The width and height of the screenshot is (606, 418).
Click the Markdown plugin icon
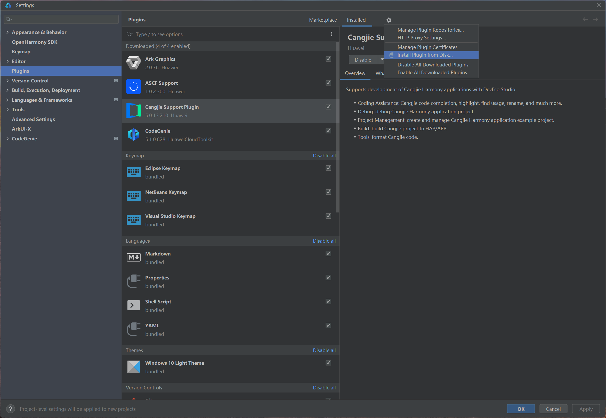pyautogui.click(x=134, y=258)
